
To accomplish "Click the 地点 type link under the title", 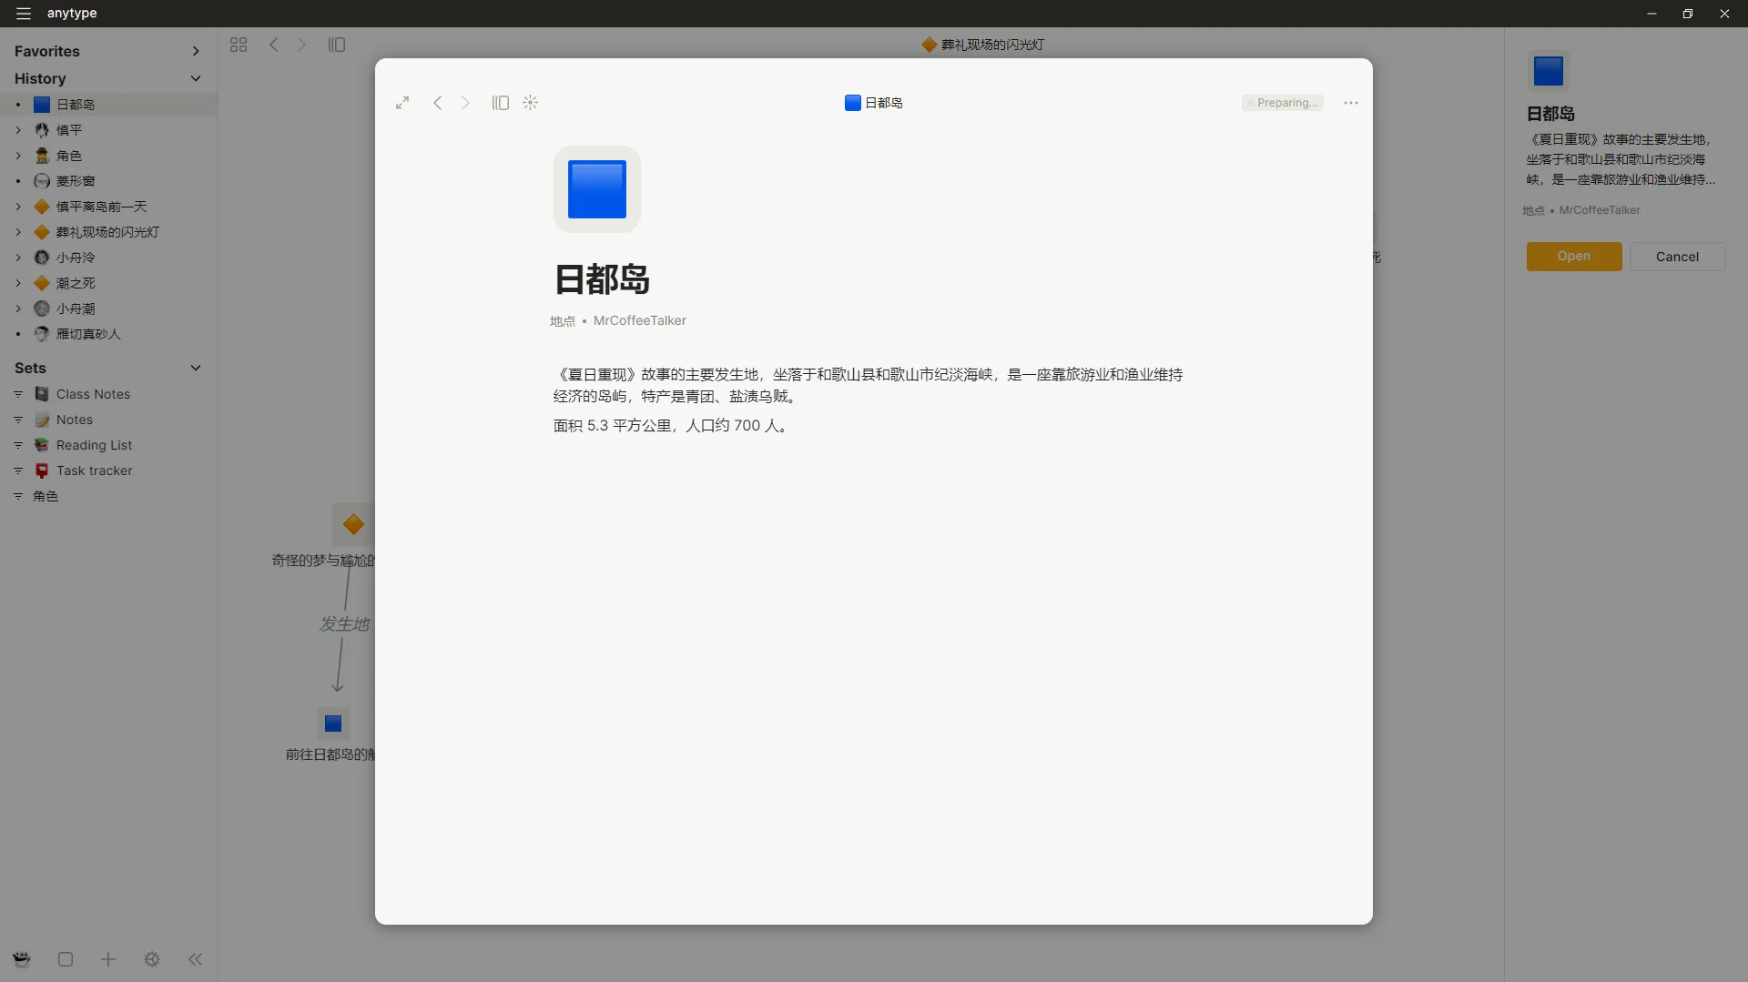I will pyautogui.click(x=563, y=321).
